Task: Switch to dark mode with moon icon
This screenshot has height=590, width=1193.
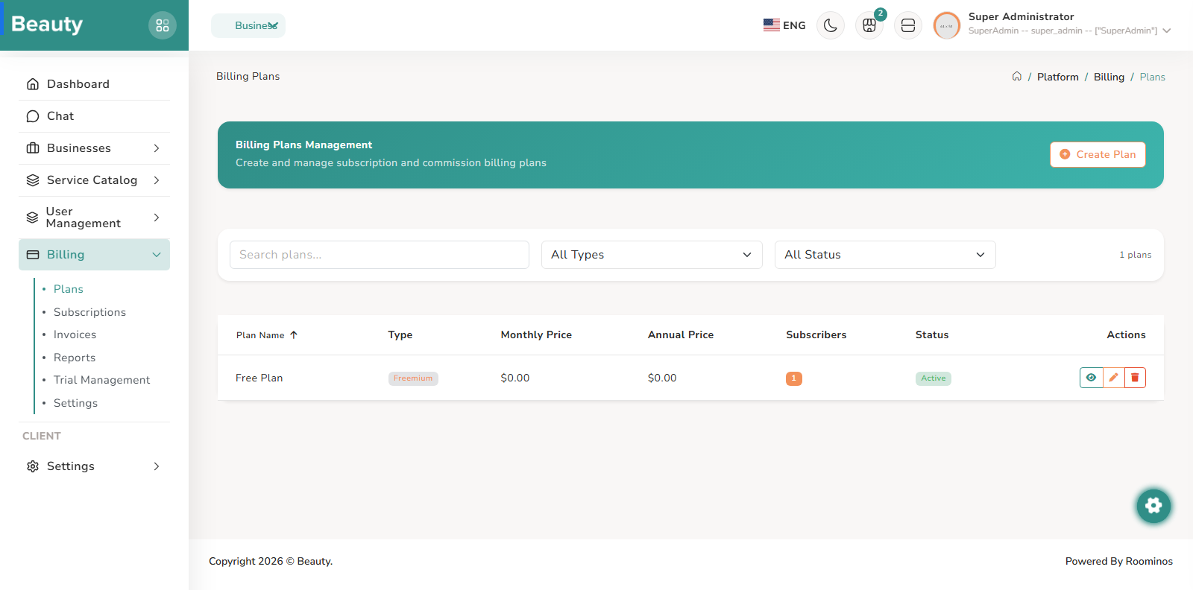Action: [831, 25]
